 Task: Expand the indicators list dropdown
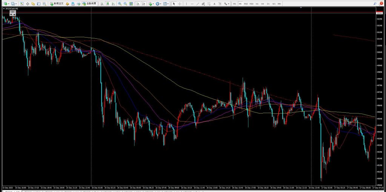coord(154,3)
